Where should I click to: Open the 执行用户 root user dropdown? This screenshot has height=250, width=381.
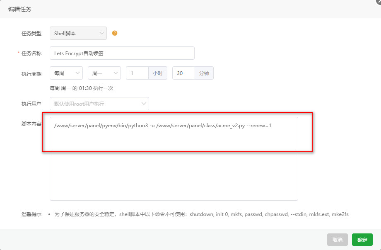[99, 104]
